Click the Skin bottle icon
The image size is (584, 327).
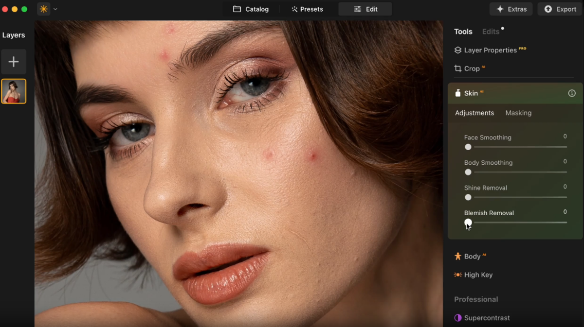[x=457, y=93]
